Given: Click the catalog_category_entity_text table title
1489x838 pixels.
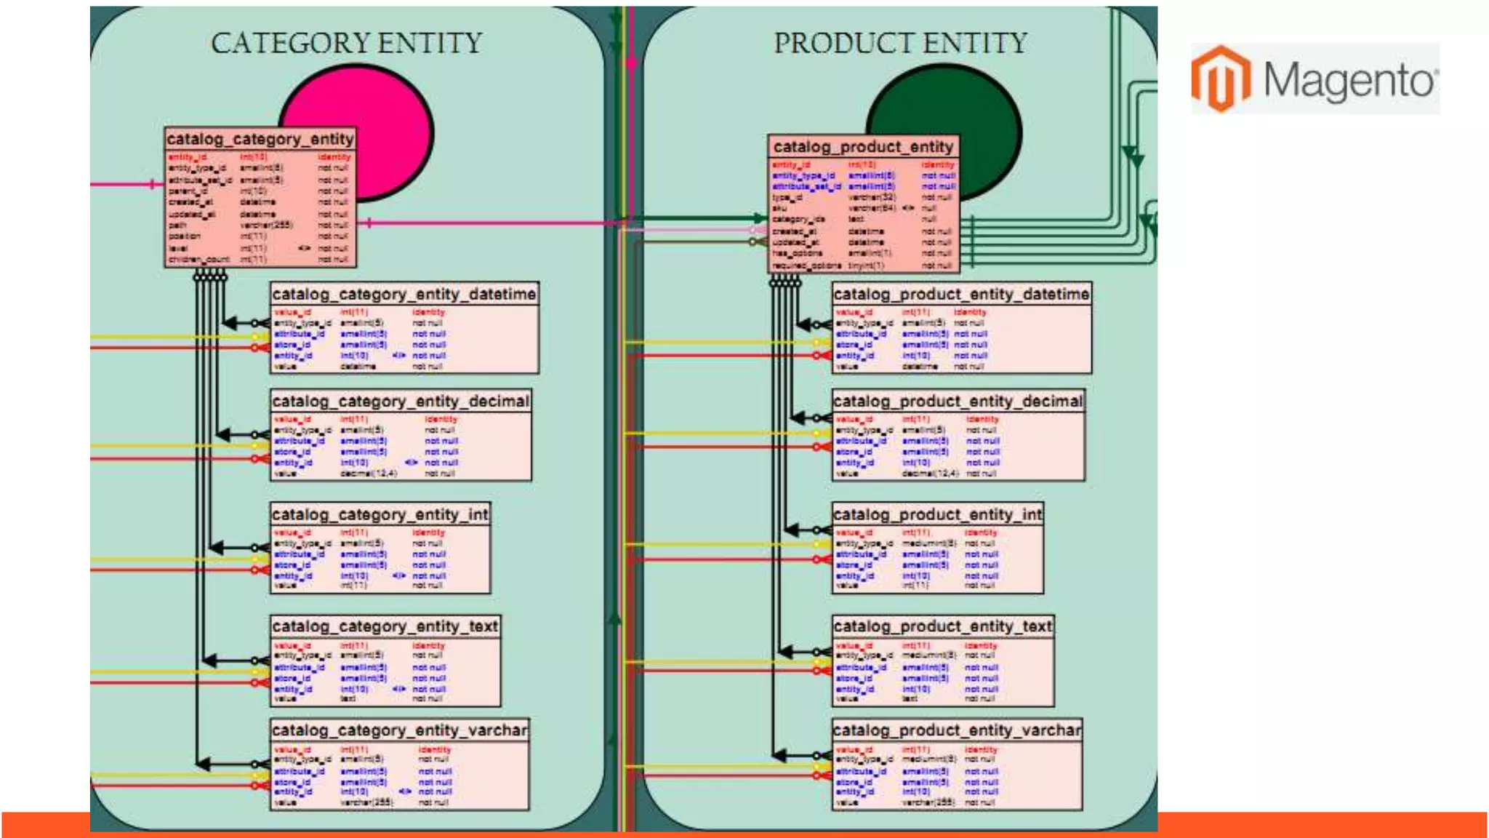Looking at the screenshot, I should (x=385, y=626).
